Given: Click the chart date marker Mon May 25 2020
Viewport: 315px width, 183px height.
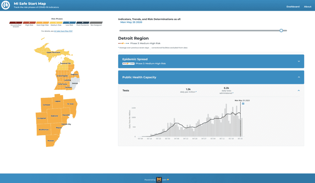Looking at the screenshot, I should [x=242, y=101].
